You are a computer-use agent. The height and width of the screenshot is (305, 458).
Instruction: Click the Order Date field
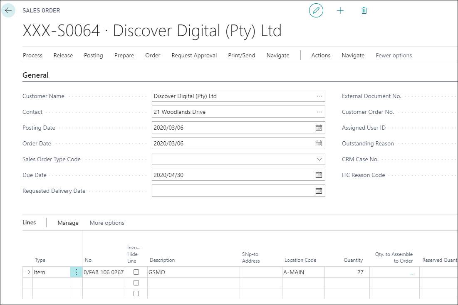point(238,143)
